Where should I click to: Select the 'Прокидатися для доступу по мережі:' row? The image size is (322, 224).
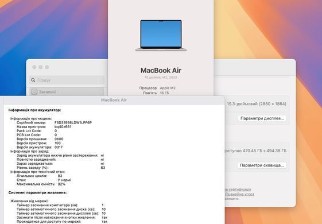[62, 222]
